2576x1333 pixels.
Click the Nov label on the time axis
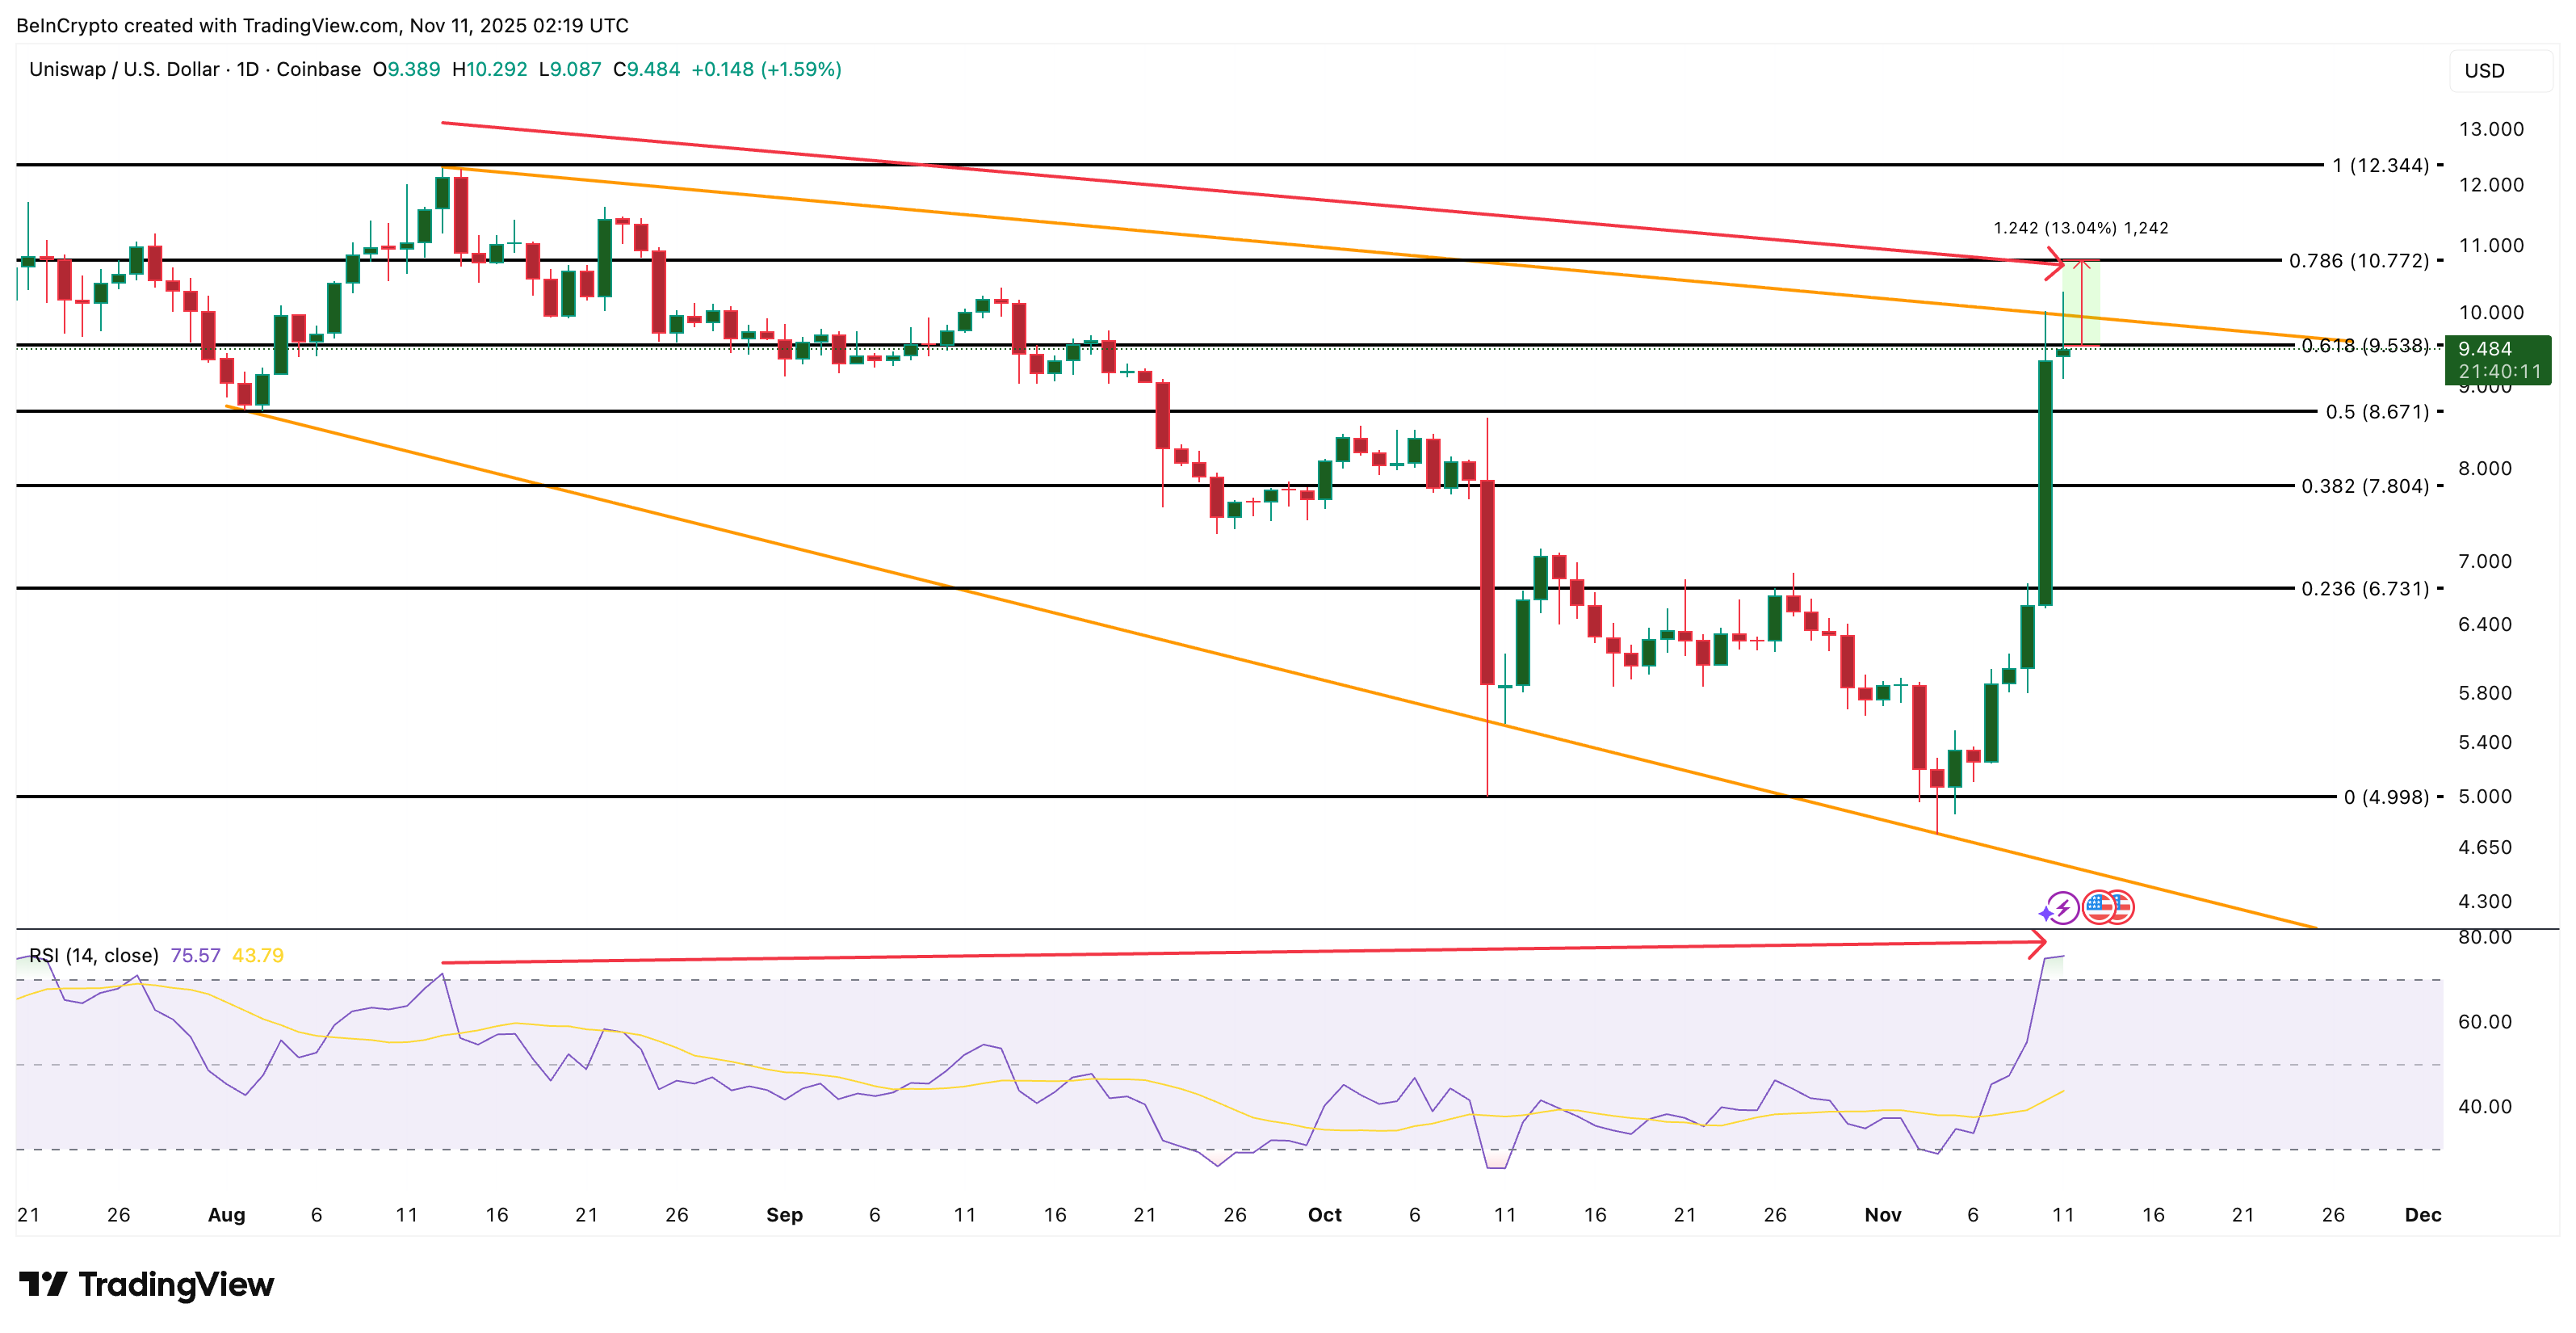coord(1884,1215)
